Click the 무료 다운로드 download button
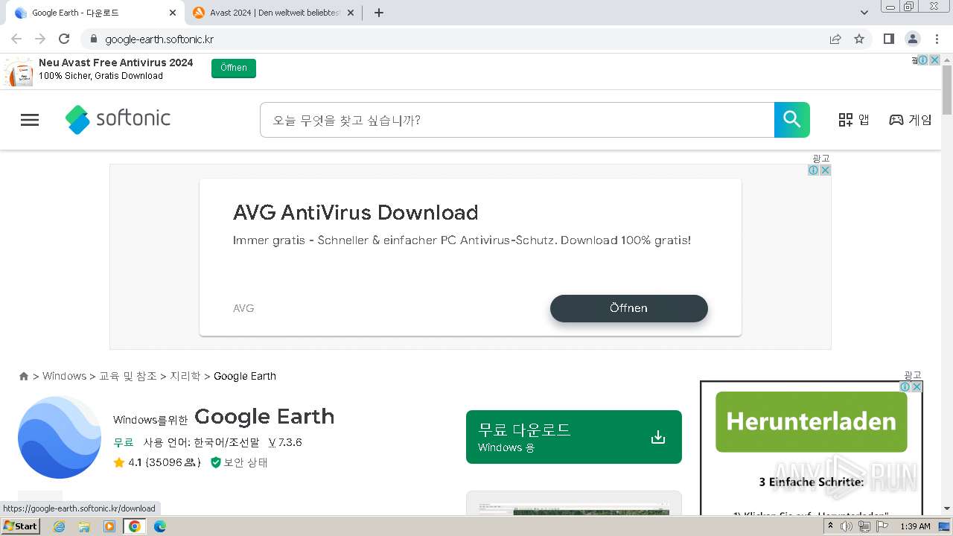 coord(574,437)
